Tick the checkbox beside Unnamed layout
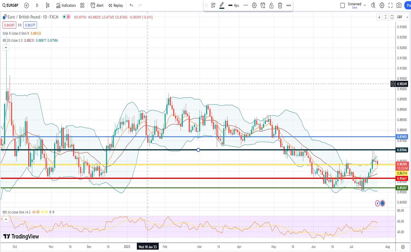 tap(343, 5)
